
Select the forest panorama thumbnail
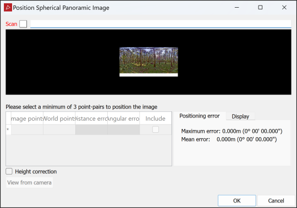[x=148, y=62]
